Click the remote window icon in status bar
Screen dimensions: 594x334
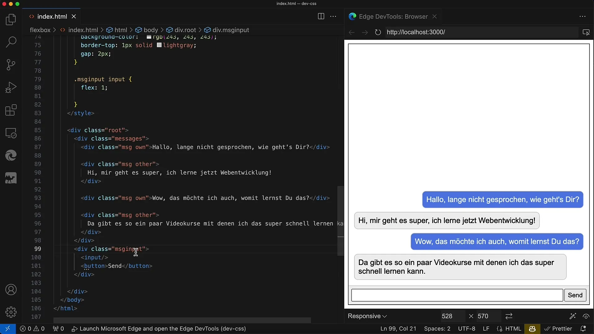pyautogui.click(x=8, y=329)
